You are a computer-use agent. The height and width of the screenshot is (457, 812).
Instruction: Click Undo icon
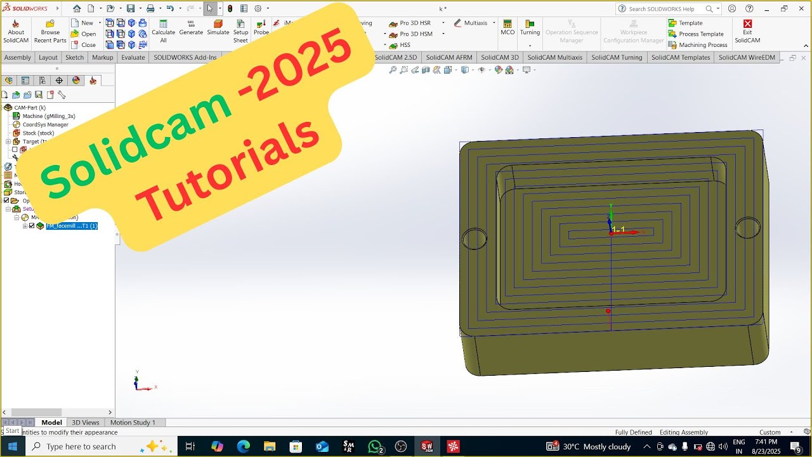point(169,8)
